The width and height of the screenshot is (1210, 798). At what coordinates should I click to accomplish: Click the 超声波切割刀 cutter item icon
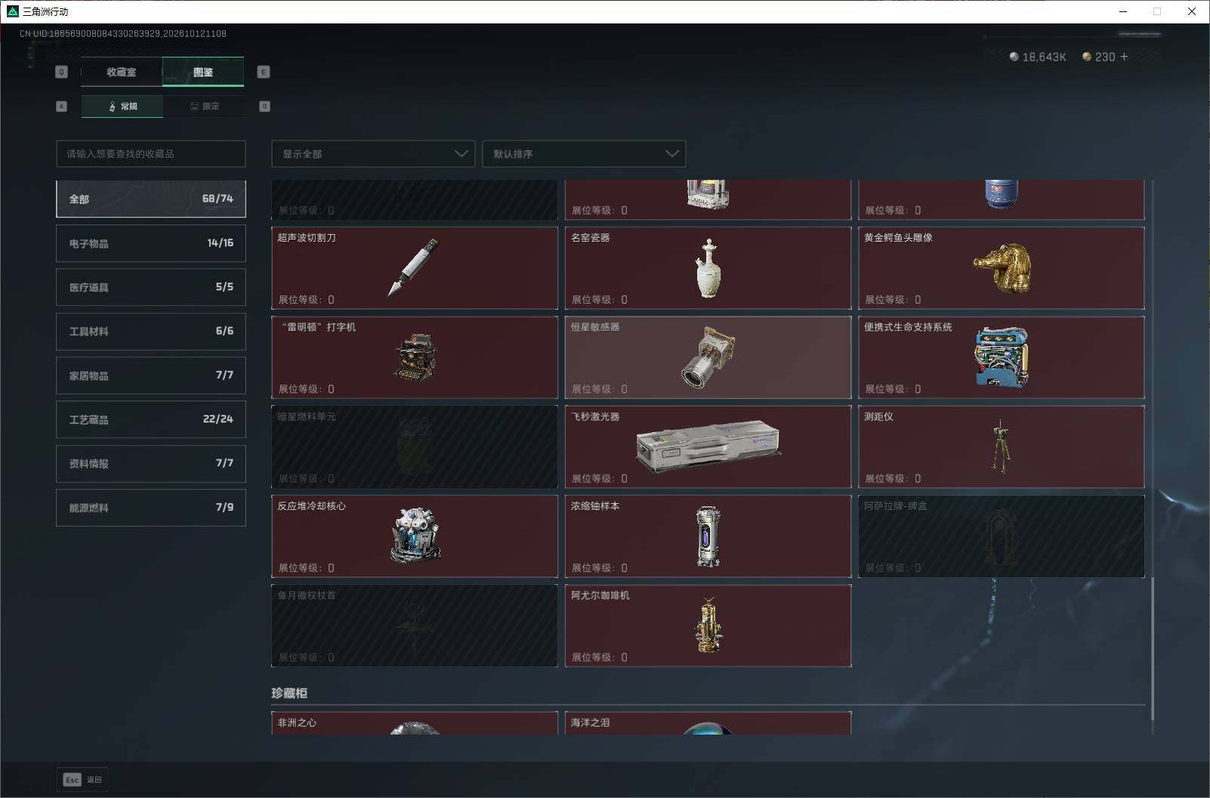point(413,268)
